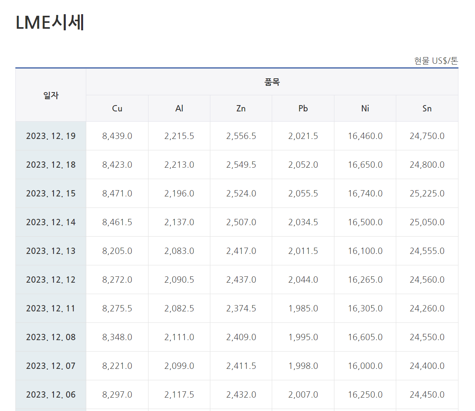Select the Sn column header
The image size is (475, 411).
coord(427,108)
